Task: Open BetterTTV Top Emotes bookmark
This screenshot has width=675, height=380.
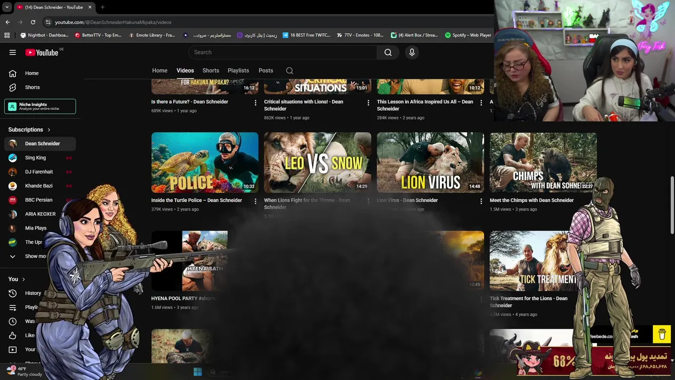Action: (98, 35)
